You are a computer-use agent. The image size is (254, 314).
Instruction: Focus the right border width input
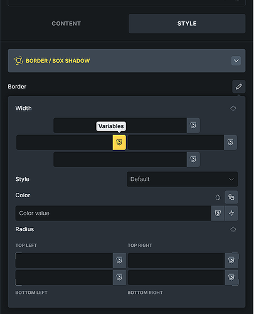coord(176,143)
